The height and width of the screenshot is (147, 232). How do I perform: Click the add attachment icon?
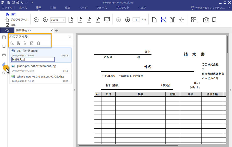tap(25, 43)
